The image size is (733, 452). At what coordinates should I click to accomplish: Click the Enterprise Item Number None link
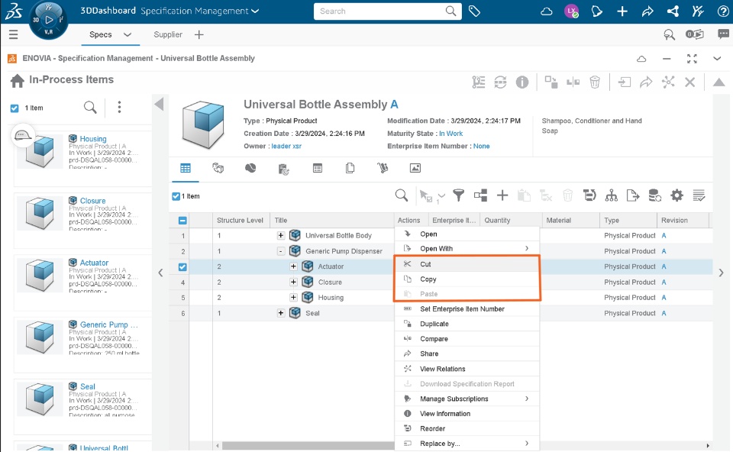point(481,147)
